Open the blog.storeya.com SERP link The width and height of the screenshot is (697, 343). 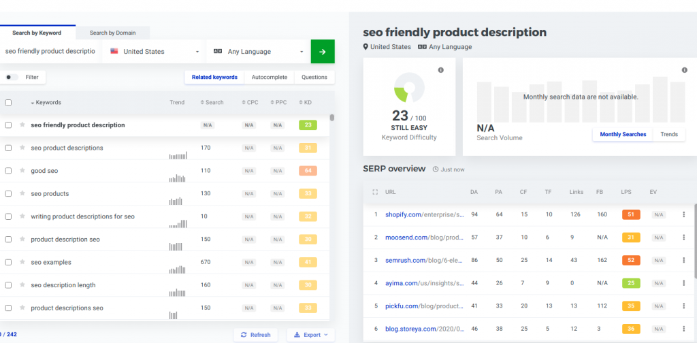pos(425,329)
